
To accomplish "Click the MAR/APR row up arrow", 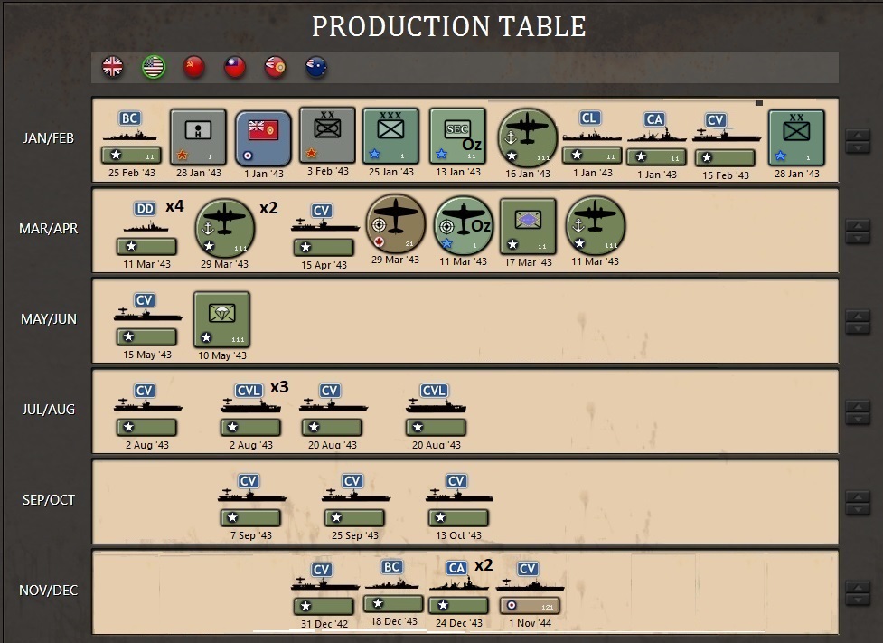I will (x=858, y=226).
